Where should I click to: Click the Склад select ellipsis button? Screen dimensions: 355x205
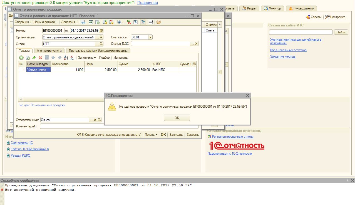coord(97,44)
